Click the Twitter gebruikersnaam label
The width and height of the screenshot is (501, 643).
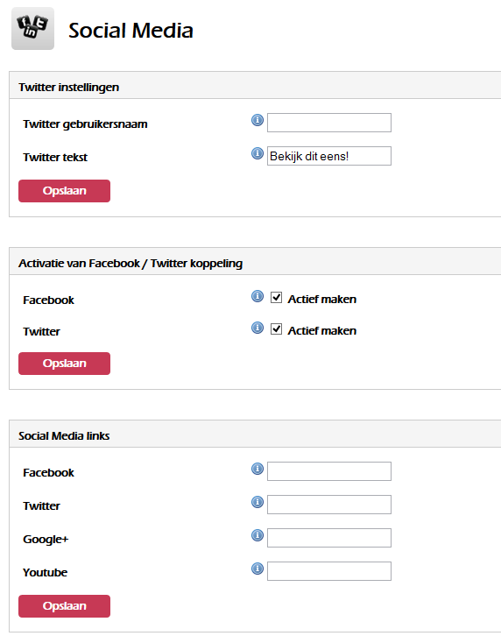point(85,124)
